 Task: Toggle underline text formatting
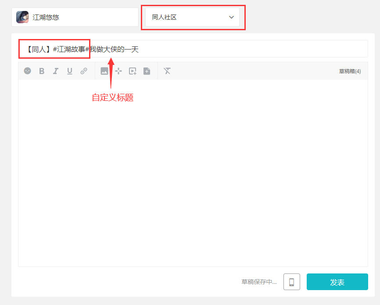pos(69,71)
